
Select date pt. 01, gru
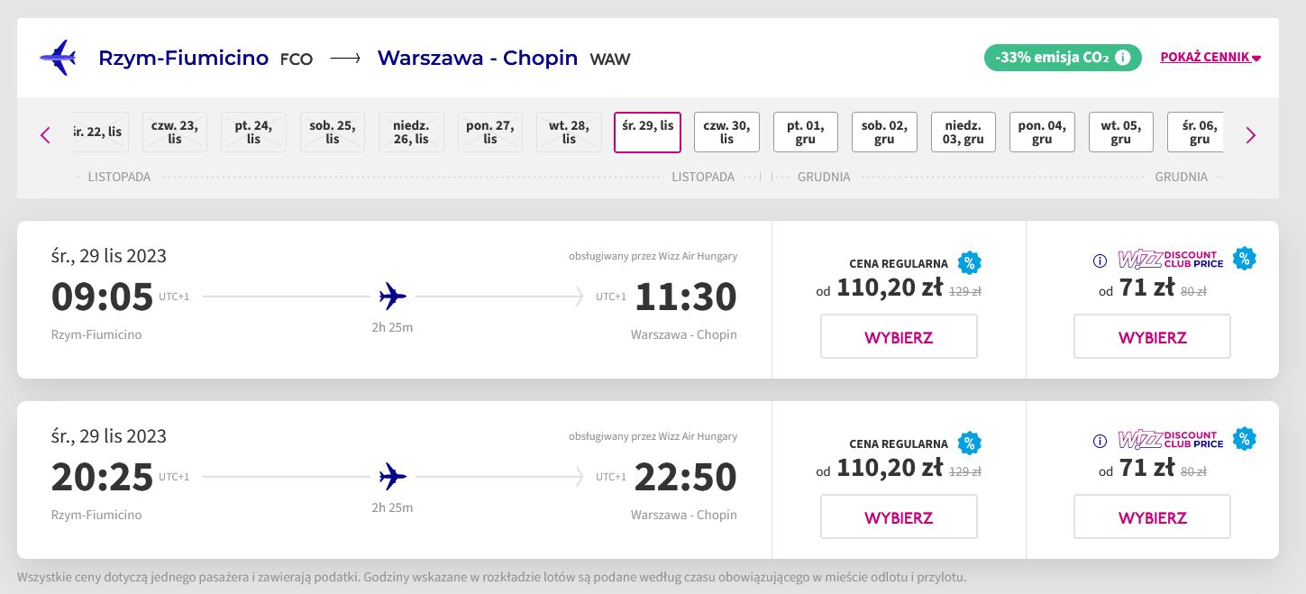point(806,133)
